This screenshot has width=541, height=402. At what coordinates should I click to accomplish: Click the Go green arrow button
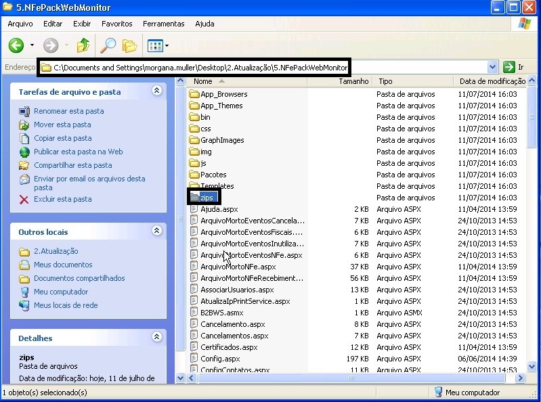[x=509, y=67]
